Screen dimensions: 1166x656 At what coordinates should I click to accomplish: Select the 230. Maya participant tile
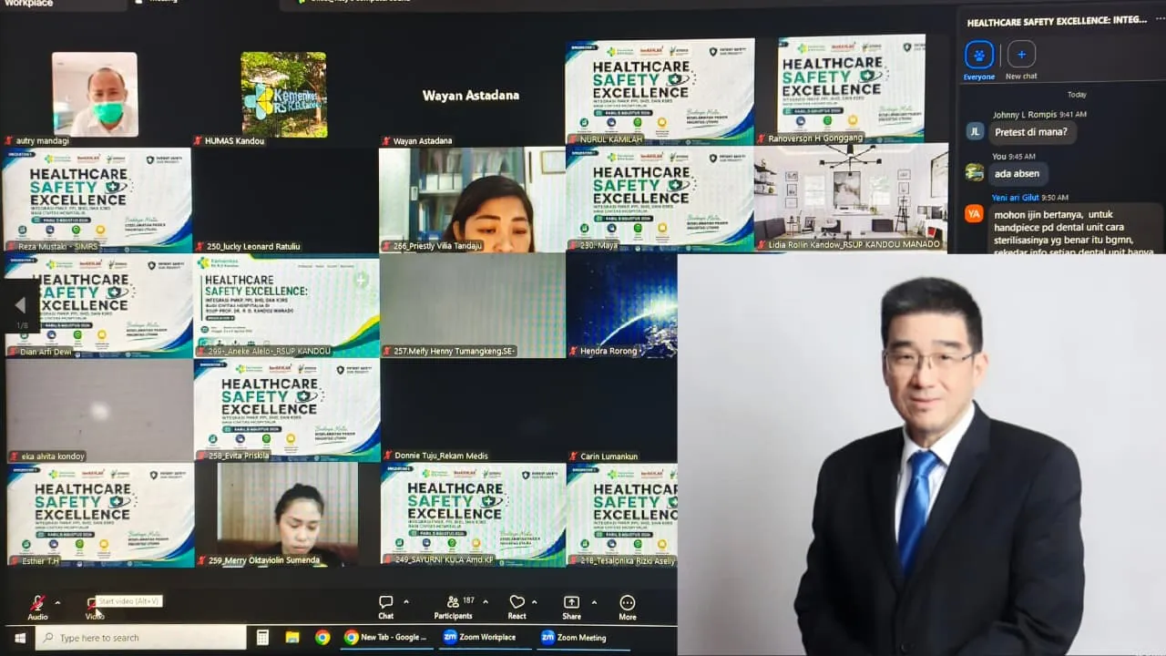660,199
